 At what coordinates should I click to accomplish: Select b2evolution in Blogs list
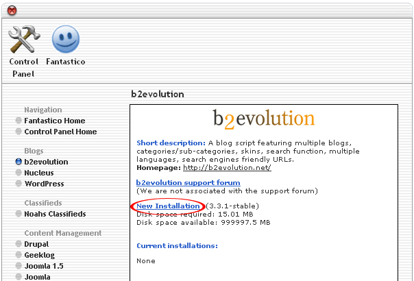(46, 162)
